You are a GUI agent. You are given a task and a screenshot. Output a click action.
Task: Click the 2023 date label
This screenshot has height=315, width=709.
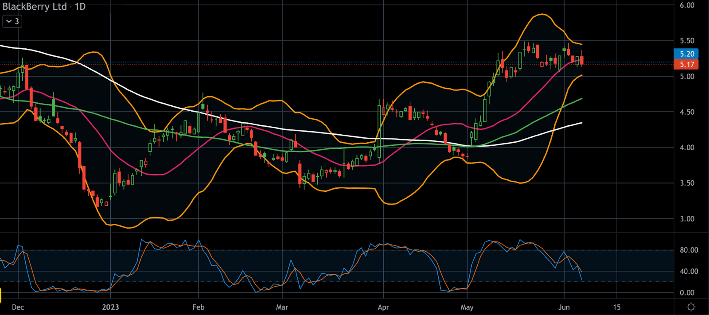[110, 307]
